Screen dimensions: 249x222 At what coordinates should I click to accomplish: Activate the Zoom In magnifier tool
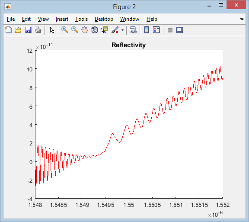point(65,30)
